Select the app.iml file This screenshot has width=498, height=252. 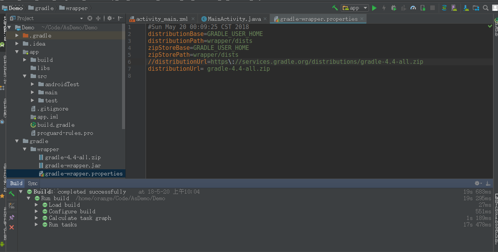tap(44, 117)
